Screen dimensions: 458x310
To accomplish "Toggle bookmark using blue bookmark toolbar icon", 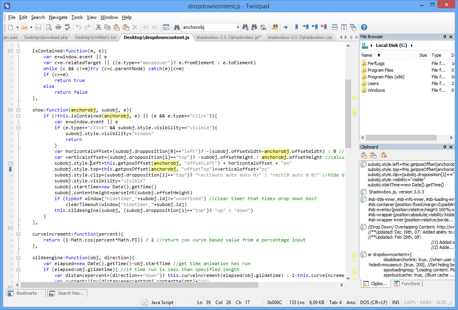I will [x=297, y=27].
